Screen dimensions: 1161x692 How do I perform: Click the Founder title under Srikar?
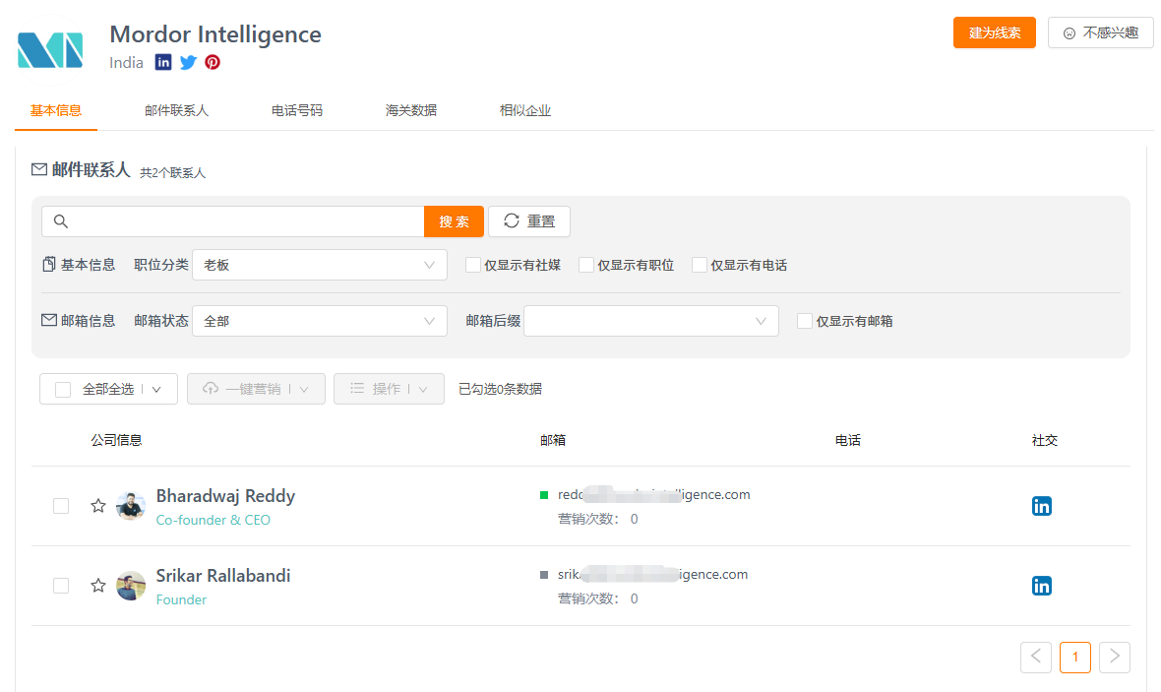(181, 600)
